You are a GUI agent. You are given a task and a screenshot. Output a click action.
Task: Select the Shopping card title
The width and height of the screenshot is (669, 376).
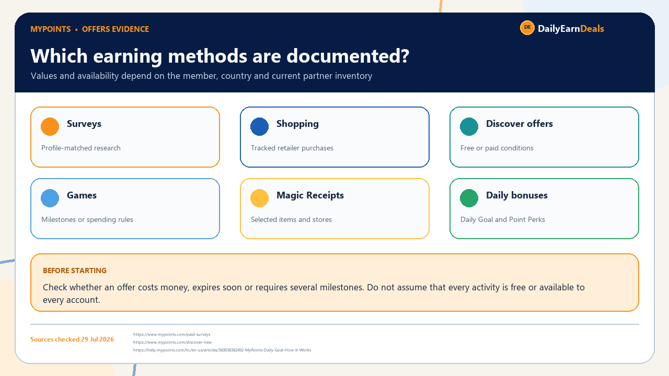coord(297,124)
